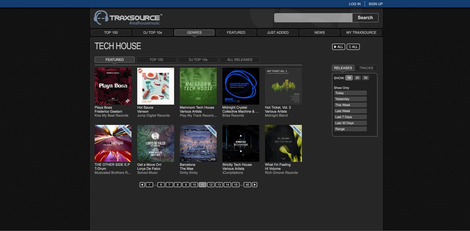Filter releases to This Week
The height and width of the screenshot is (231, 470).
[350, 105]
